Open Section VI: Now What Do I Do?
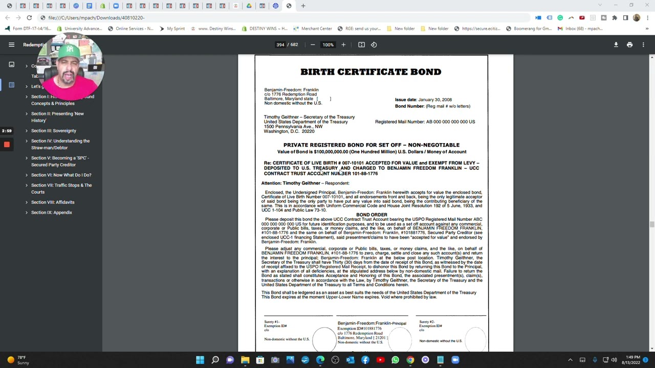Screen dimensions: 655x368 tap(61, 175)
